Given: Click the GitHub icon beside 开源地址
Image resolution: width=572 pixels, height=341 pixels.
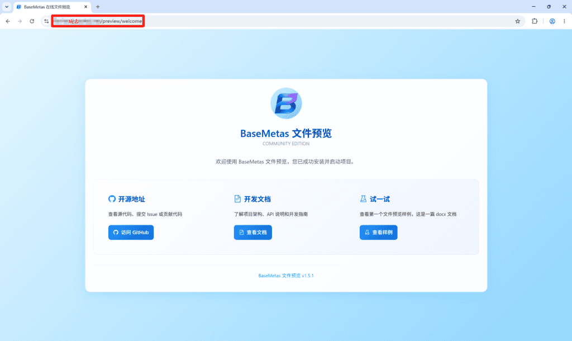Looking at the screenshot, I should tap(112, 198).
